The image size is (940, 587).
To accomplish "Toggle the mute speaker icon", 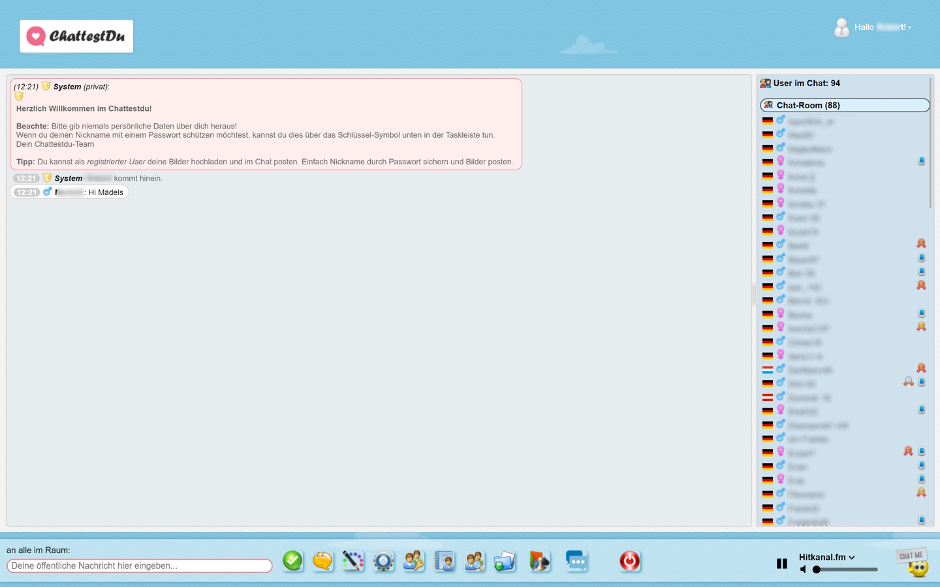I will click(802, 569).
